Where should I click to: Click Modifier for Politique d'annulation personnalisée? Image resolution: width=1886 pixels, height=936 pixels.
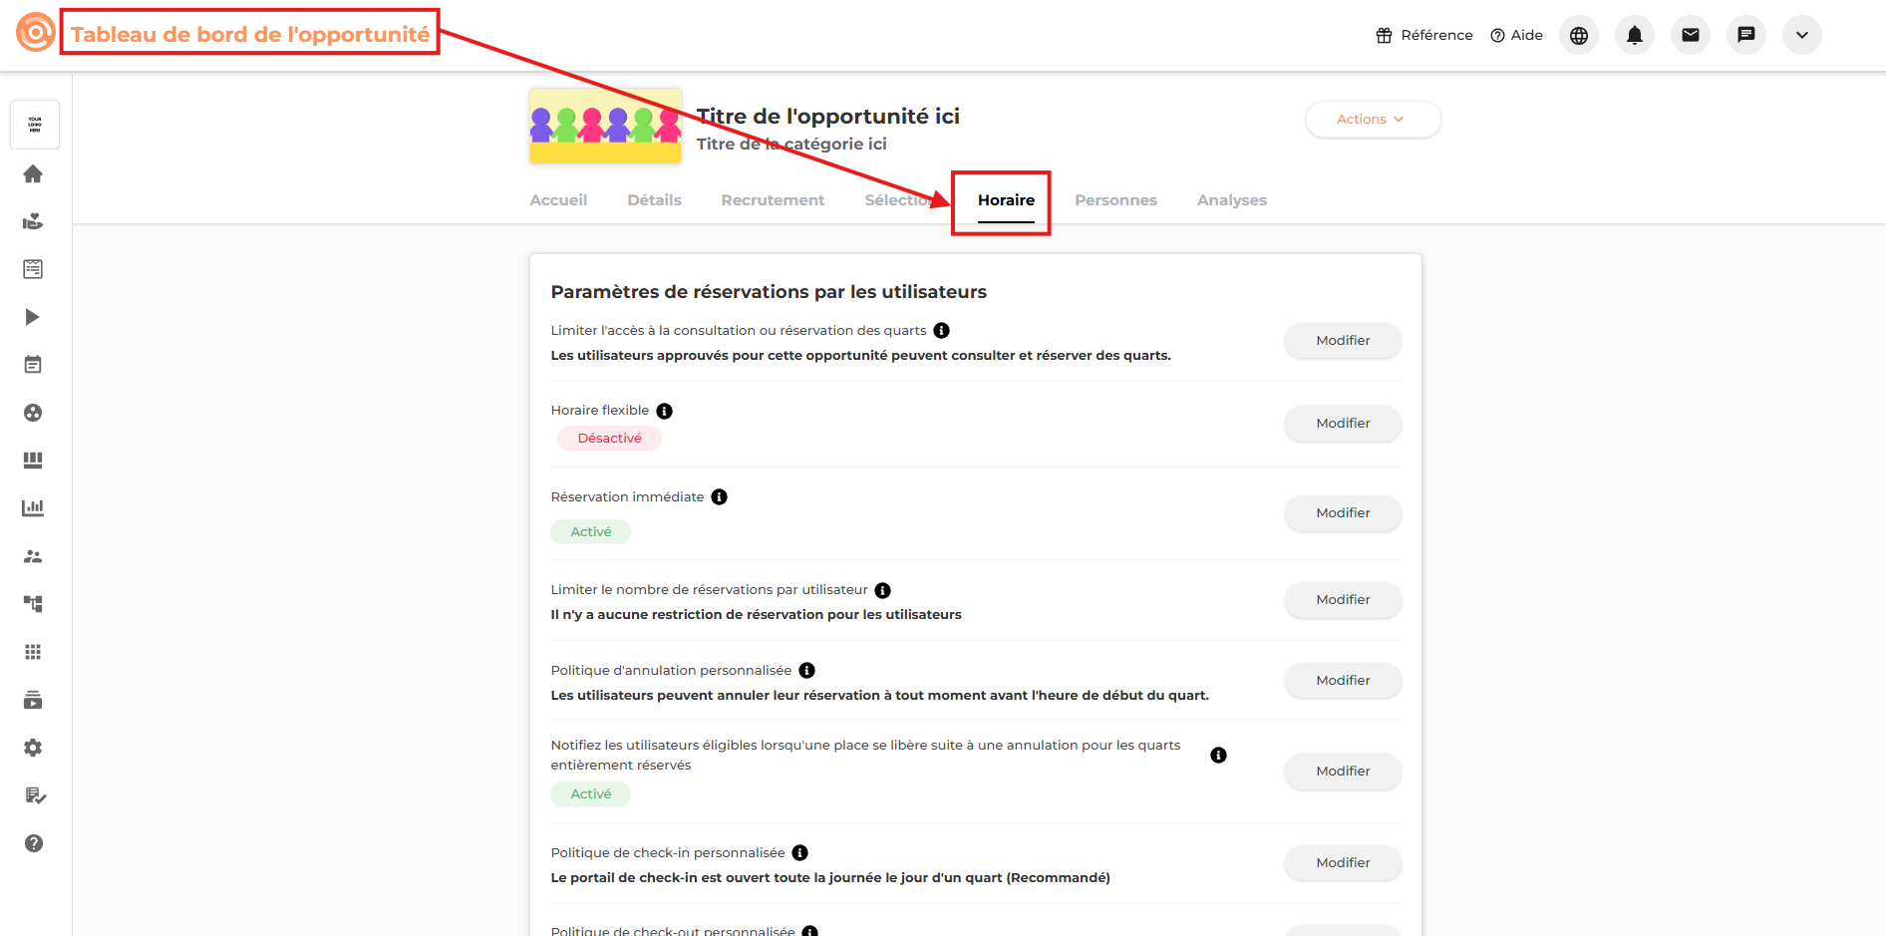pyautogui.click(x=1342, y=681)
